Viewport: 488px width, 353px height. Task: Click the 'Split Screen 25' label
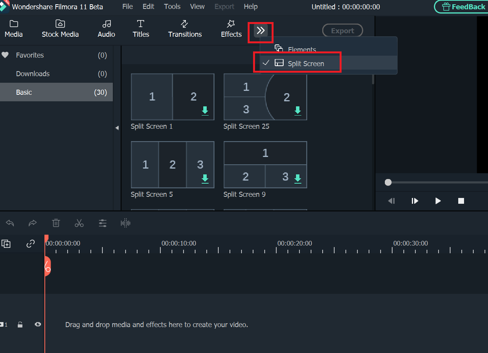click(x=247, y=126)
